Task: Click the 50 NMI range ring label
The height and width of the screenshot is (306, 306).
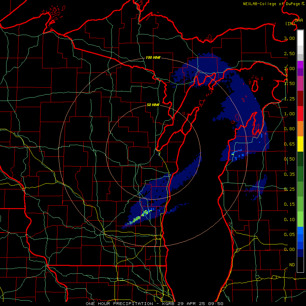Action: pos(153,105)
